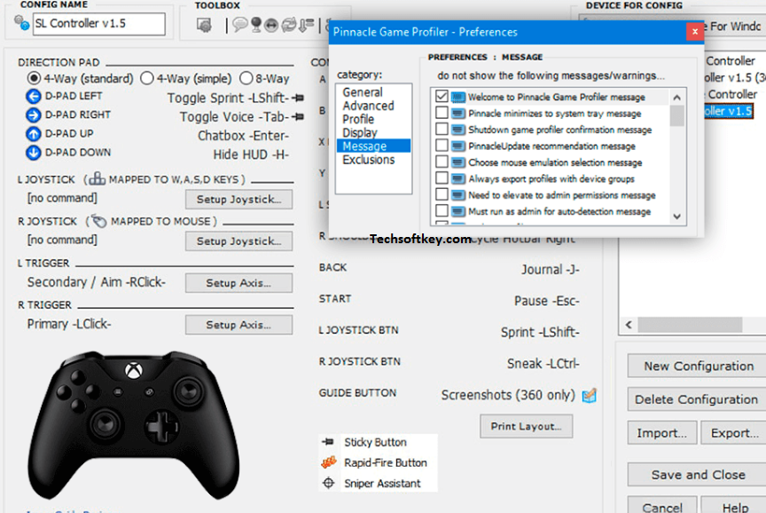Click icon beside Welcome to Pinnacle message

point(457,97)
